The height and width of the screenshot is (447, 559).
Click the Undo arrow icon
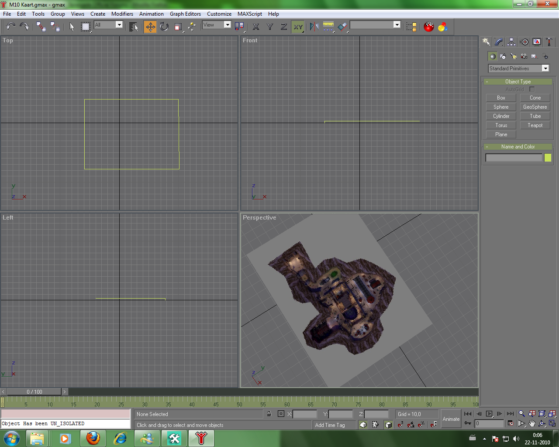point(11,27)
